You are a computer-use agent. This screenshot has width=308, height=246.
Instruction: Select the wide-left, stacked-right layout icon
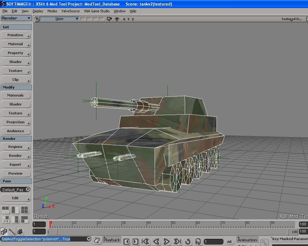[x=15, y=219]
